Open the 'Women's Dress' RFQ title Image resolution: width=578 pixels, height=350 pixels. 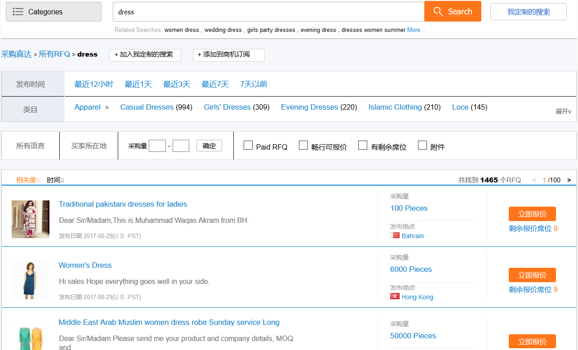pos(85,265)
